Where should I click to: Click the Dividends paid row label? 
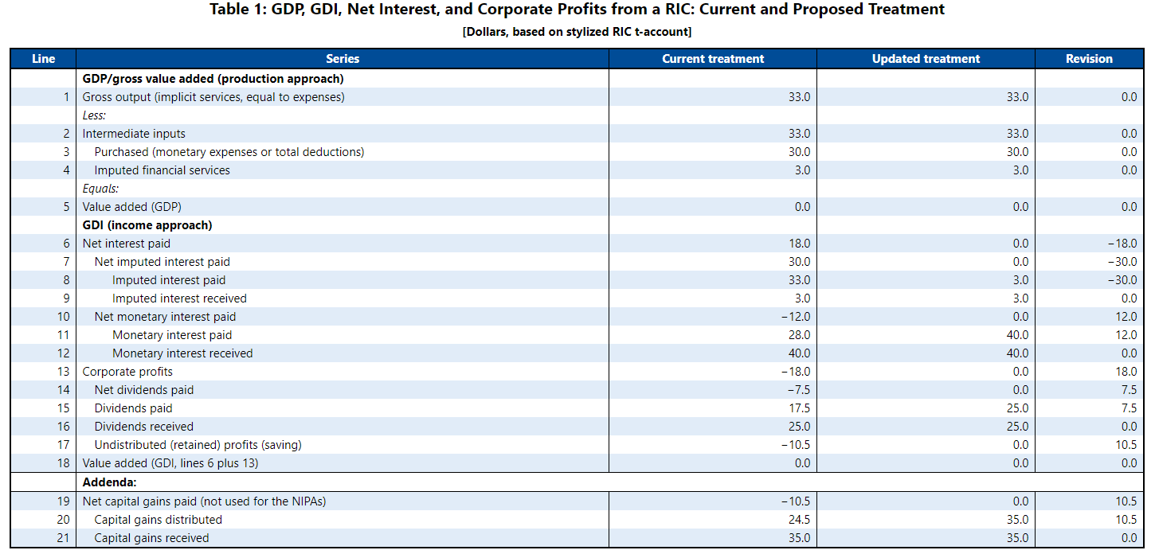point(133,408)
